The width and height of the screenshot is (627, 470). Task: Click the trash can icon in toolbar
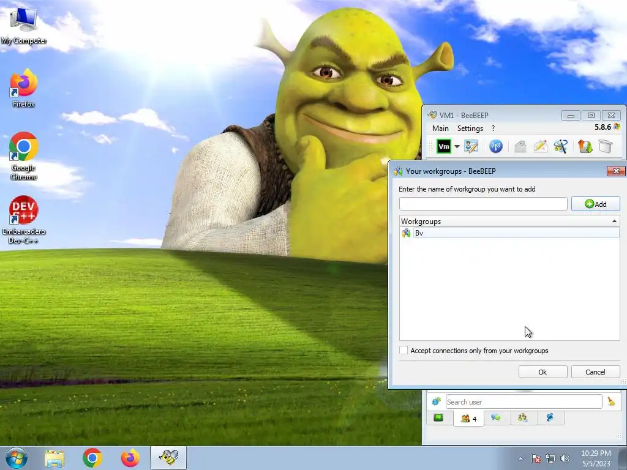pyautogui.click(x=606, y=146)
